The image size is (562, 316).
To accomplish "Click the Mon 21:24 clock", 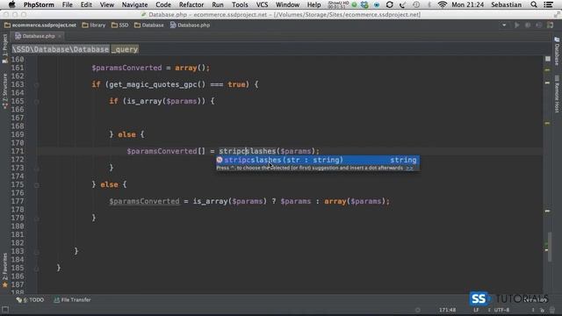I will (467, 4).
